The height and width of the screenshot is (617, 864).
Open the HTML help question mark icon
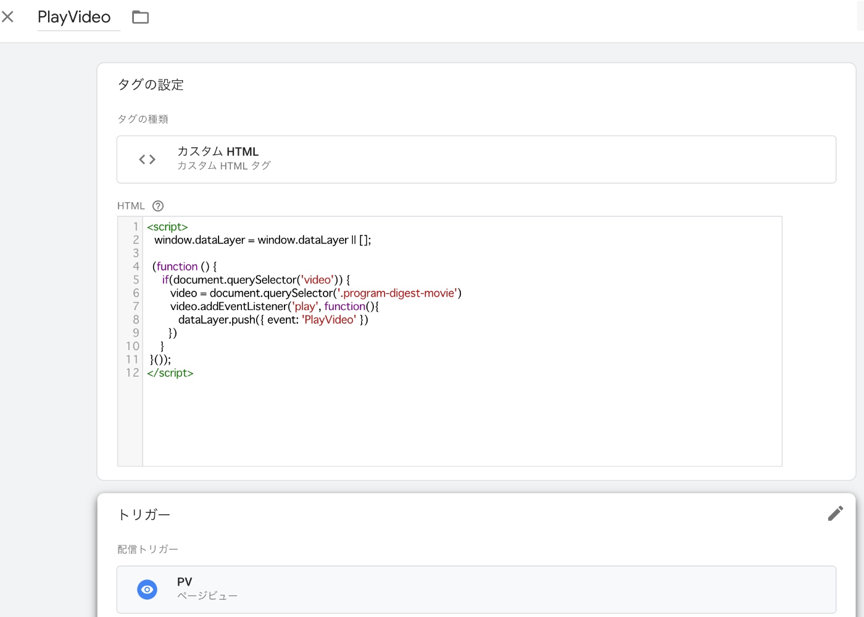158,206
